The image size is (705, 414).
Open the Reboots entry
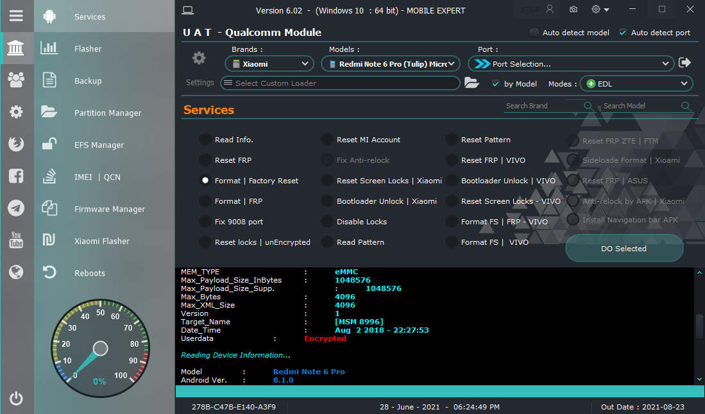(90, 273)
